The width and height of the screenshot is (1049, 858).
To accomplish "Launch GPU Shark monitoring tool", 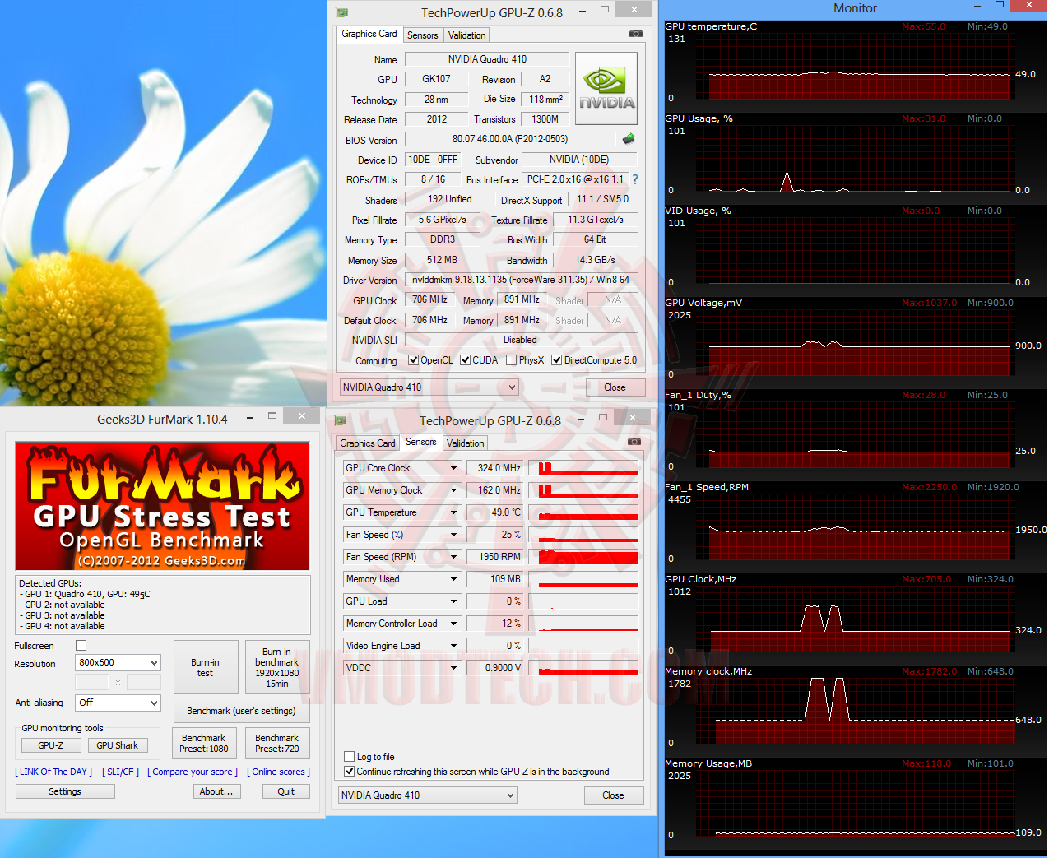I will [x=117, y=745].
